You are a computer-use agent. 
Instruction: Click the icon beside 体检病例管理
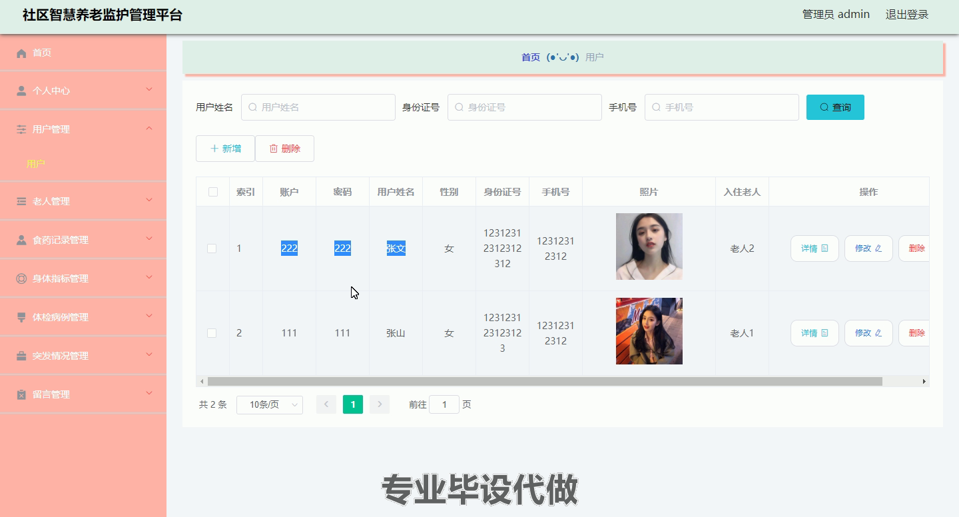coord(21,317)
